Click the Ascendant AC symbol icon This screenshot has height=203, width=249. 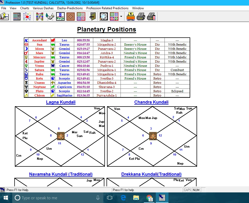26,40
